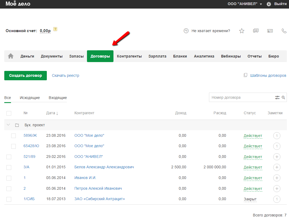The height and width of the screenshot is (221, 289).
Task: Add note to contract 521/89
Action: tap(277, 157)
